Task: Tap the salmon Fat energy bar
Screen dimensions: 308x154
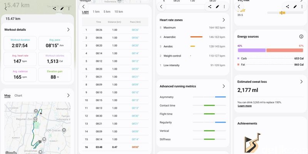Action: tap(285, 50)
